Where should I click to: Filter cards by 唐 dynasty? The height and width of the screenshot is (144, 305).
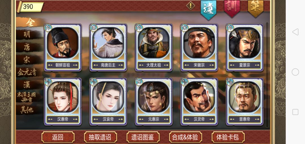27,47
